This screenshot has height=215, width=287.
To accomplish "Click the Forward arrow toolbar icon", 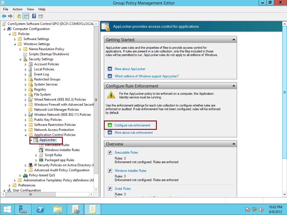I will coord(10,16).
